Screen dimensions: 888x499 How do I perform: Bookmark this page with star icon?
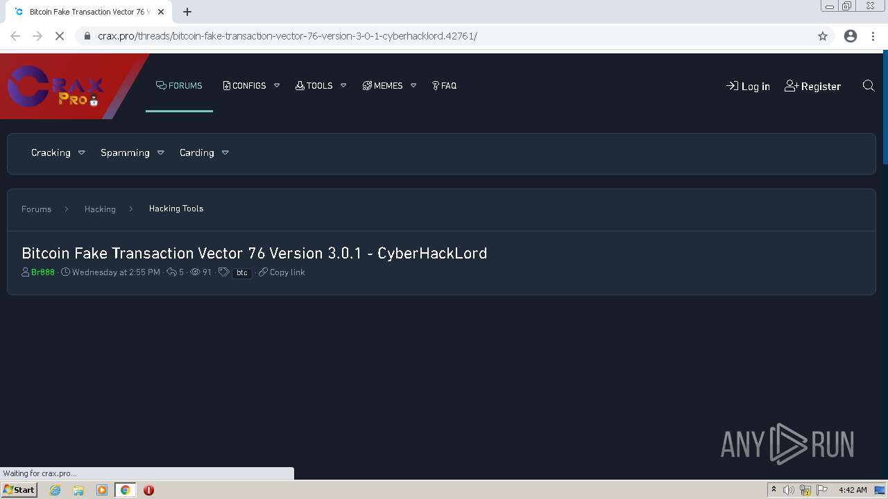[823, 36]
